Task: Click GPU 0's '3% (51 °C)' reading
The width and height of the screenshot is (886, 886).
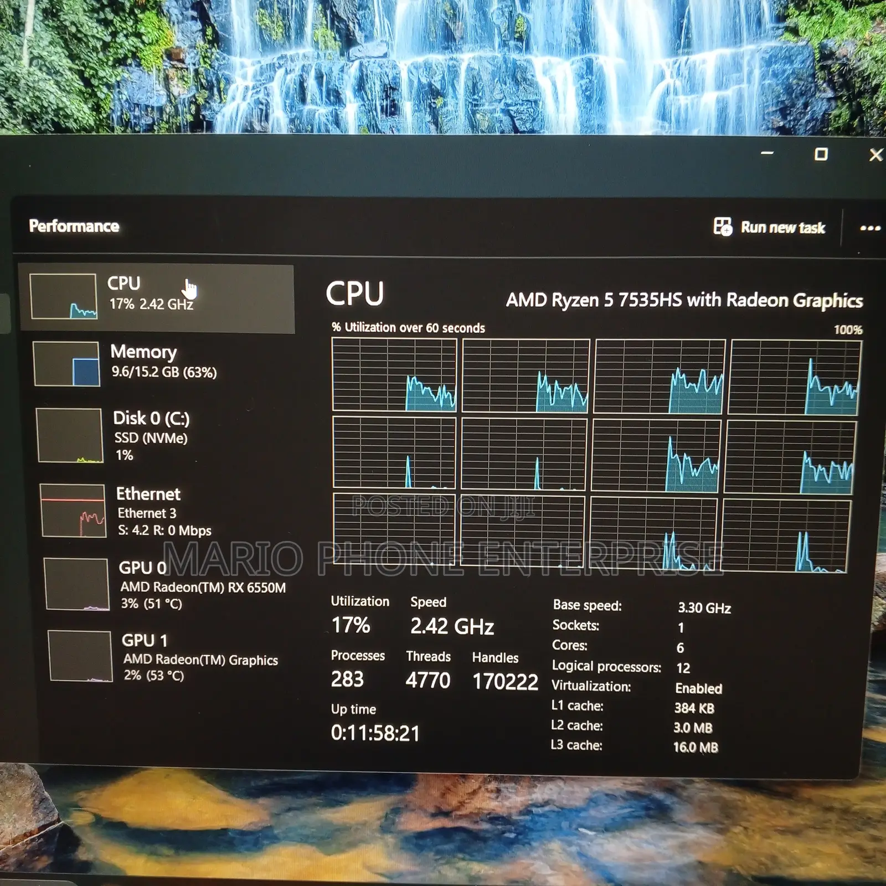Action: [151, 604]
